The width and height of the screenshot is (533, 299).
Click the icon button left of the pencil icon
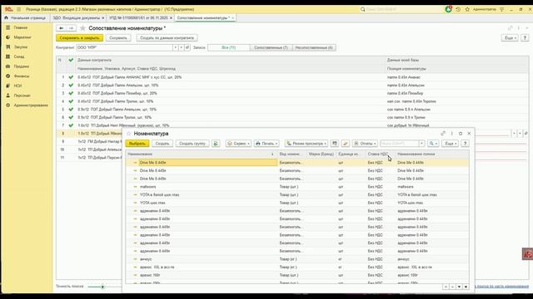pyautogui.click(x=335, y=144)
